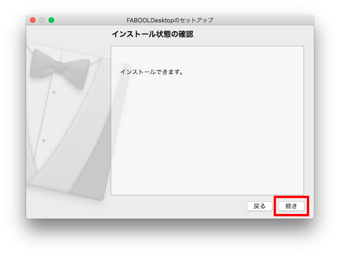Click the heading インストール状態の確認
The height and width of the screenshot is (256, 340).
click(x=152, y=34)
